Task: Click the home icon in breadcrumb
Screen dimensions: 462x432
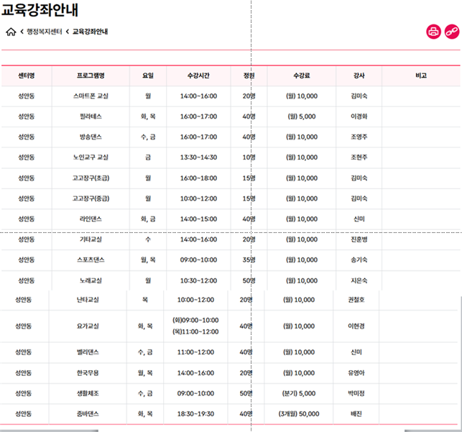Action: [x=11, y=32]
